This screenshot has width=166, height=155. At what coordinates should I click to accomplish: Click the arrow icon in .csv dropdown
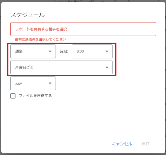pyautogui.click(x=50, y=83)
